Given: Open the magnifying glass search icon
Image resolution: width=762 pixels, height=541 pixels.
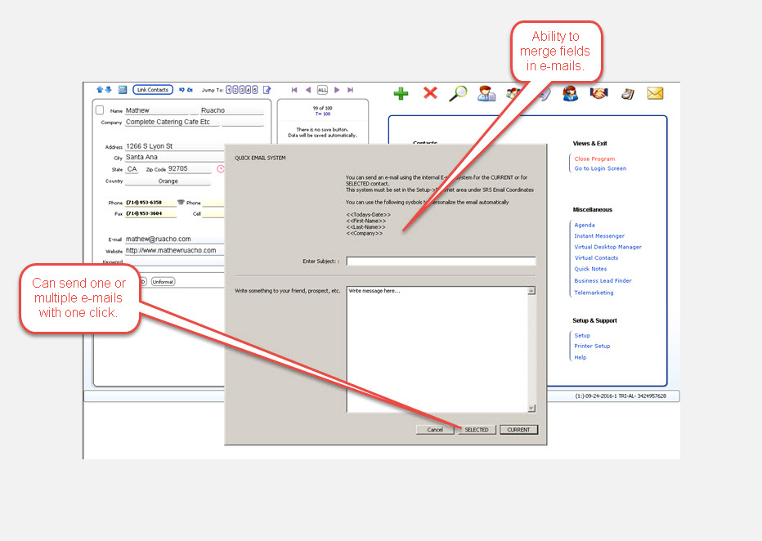Looking at the screenshot, I should (x=459, y=93).
